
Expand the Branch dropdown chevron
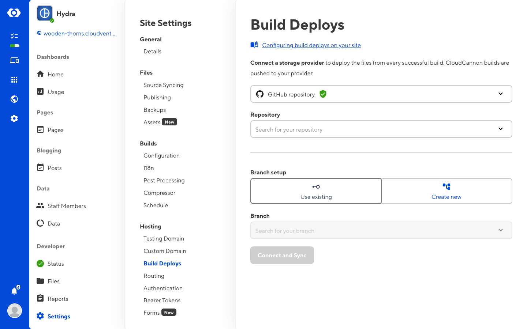501,230
